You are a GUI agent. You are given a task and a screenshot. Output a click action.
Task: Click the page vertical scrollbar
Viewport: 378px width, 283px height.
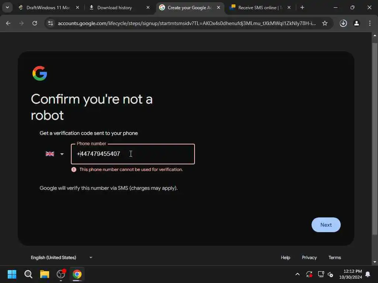[375, 139]
